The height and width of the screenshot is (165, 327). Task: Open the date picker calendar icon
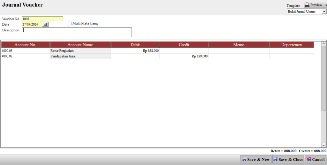point(45,24)
